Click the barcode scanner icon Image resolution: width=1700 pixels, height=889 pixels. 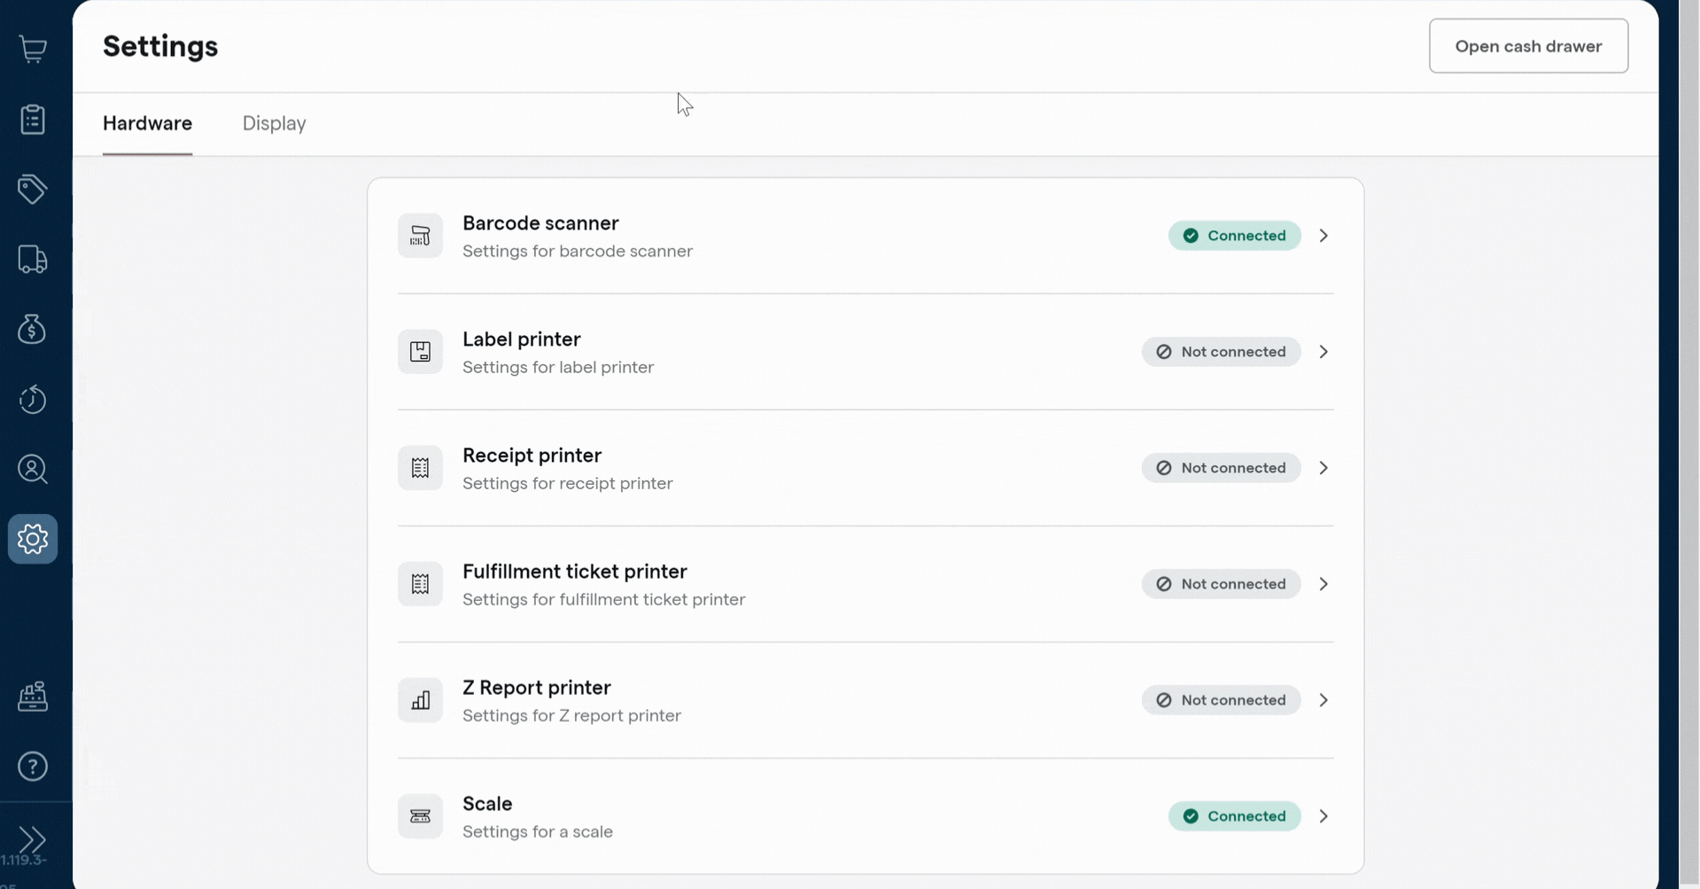(420, 235)
